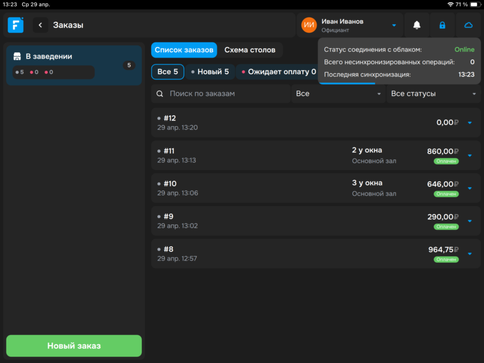Screen dimensions: 484x363
Task: Switch to "Схема столов" tab
Action: tap(250, 50)
